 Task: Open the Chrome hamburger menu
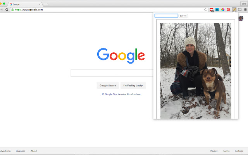pos(245,10)
